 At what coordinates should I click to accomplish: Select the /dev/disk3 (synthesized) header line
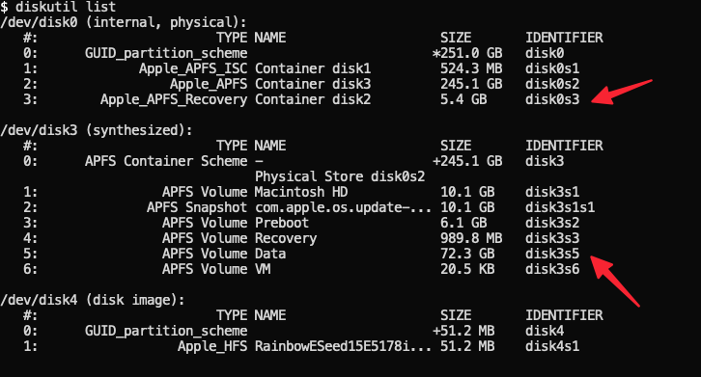(x=97, y=130)
